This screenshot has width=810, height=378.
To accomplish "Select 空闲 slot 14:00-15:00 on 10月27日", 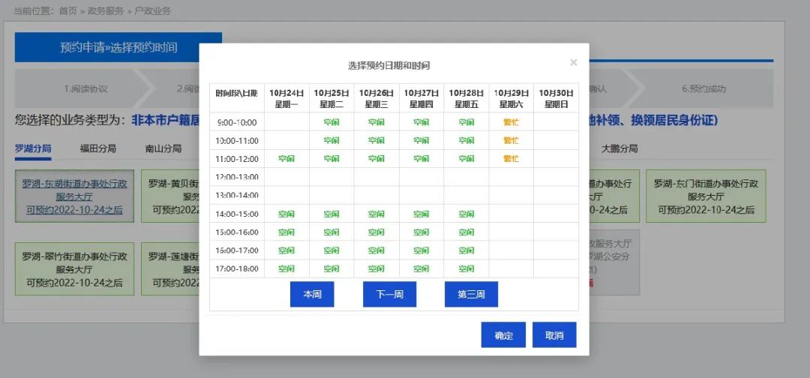I will pos(421,214).
